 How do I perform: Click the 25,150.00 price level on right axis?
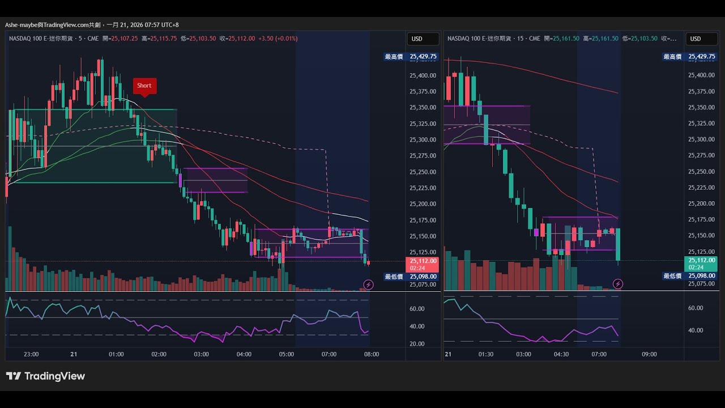701,236
